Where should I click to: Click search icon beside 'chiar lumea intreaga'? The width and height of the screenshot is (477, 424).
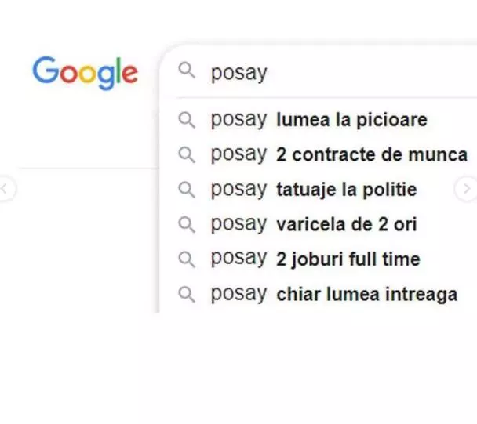tap(186, 295)
